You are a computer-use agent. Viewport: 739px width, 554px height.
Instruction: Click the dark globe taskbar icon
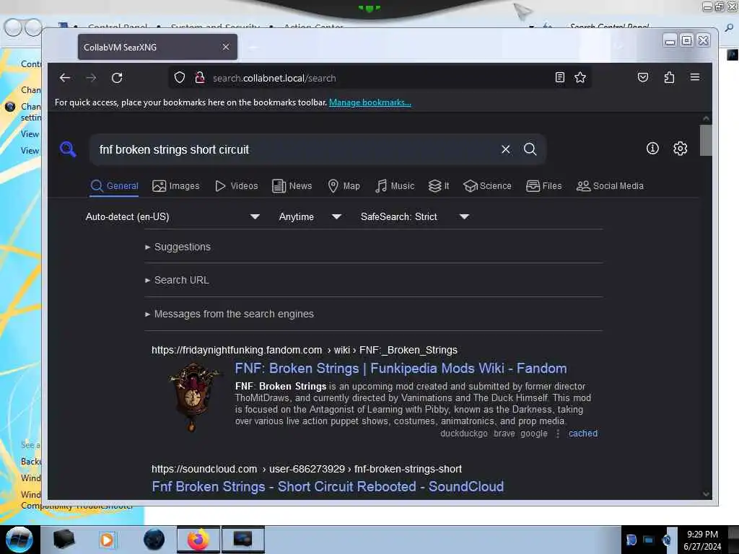click(x=154, y=540)
